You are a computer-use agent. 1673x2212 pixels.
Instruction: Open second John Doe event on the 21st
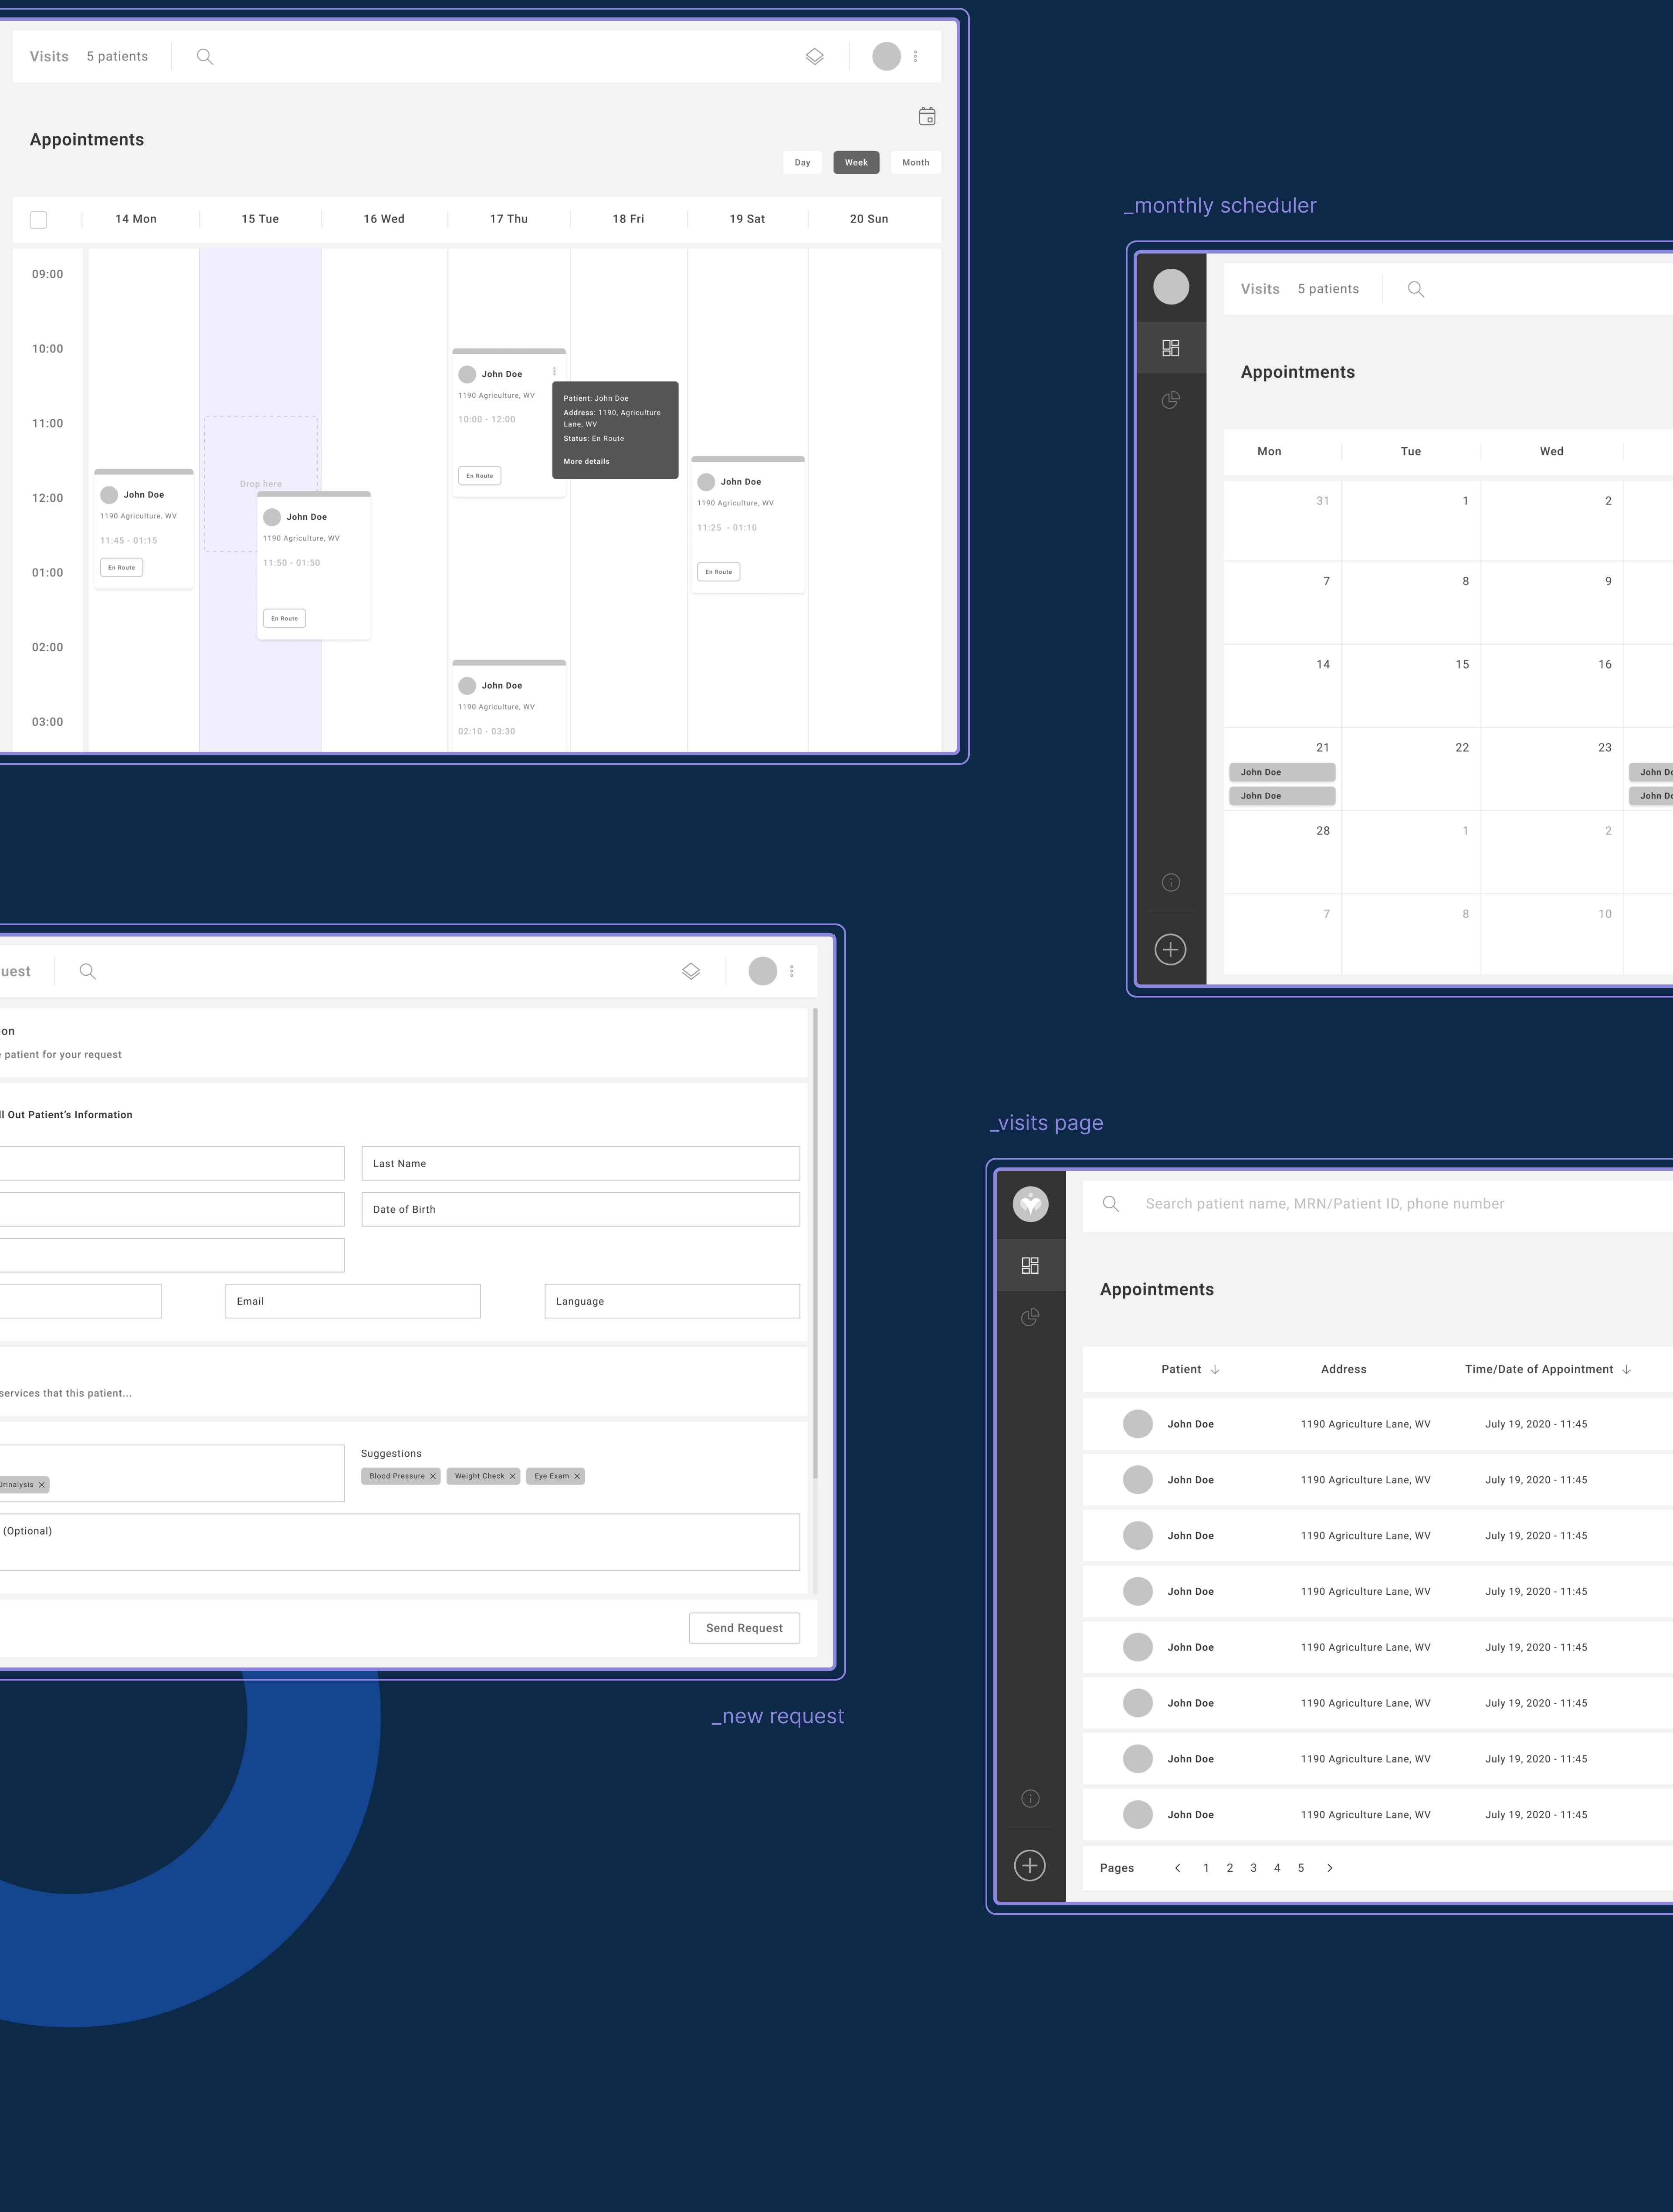click(1282, 796)
